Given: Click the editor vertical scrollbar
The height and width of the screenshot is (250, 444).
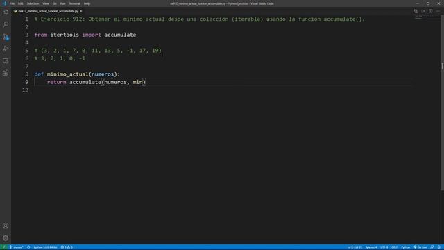Looking at the screenshot, I should coord(442,102).
